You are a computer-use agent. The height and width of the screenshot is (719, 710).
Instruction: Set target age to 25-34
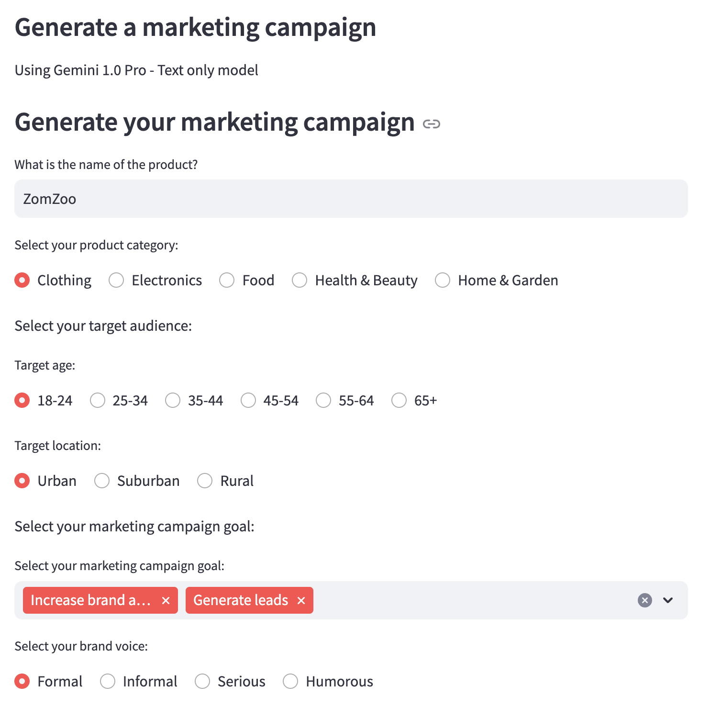[98, 401]
